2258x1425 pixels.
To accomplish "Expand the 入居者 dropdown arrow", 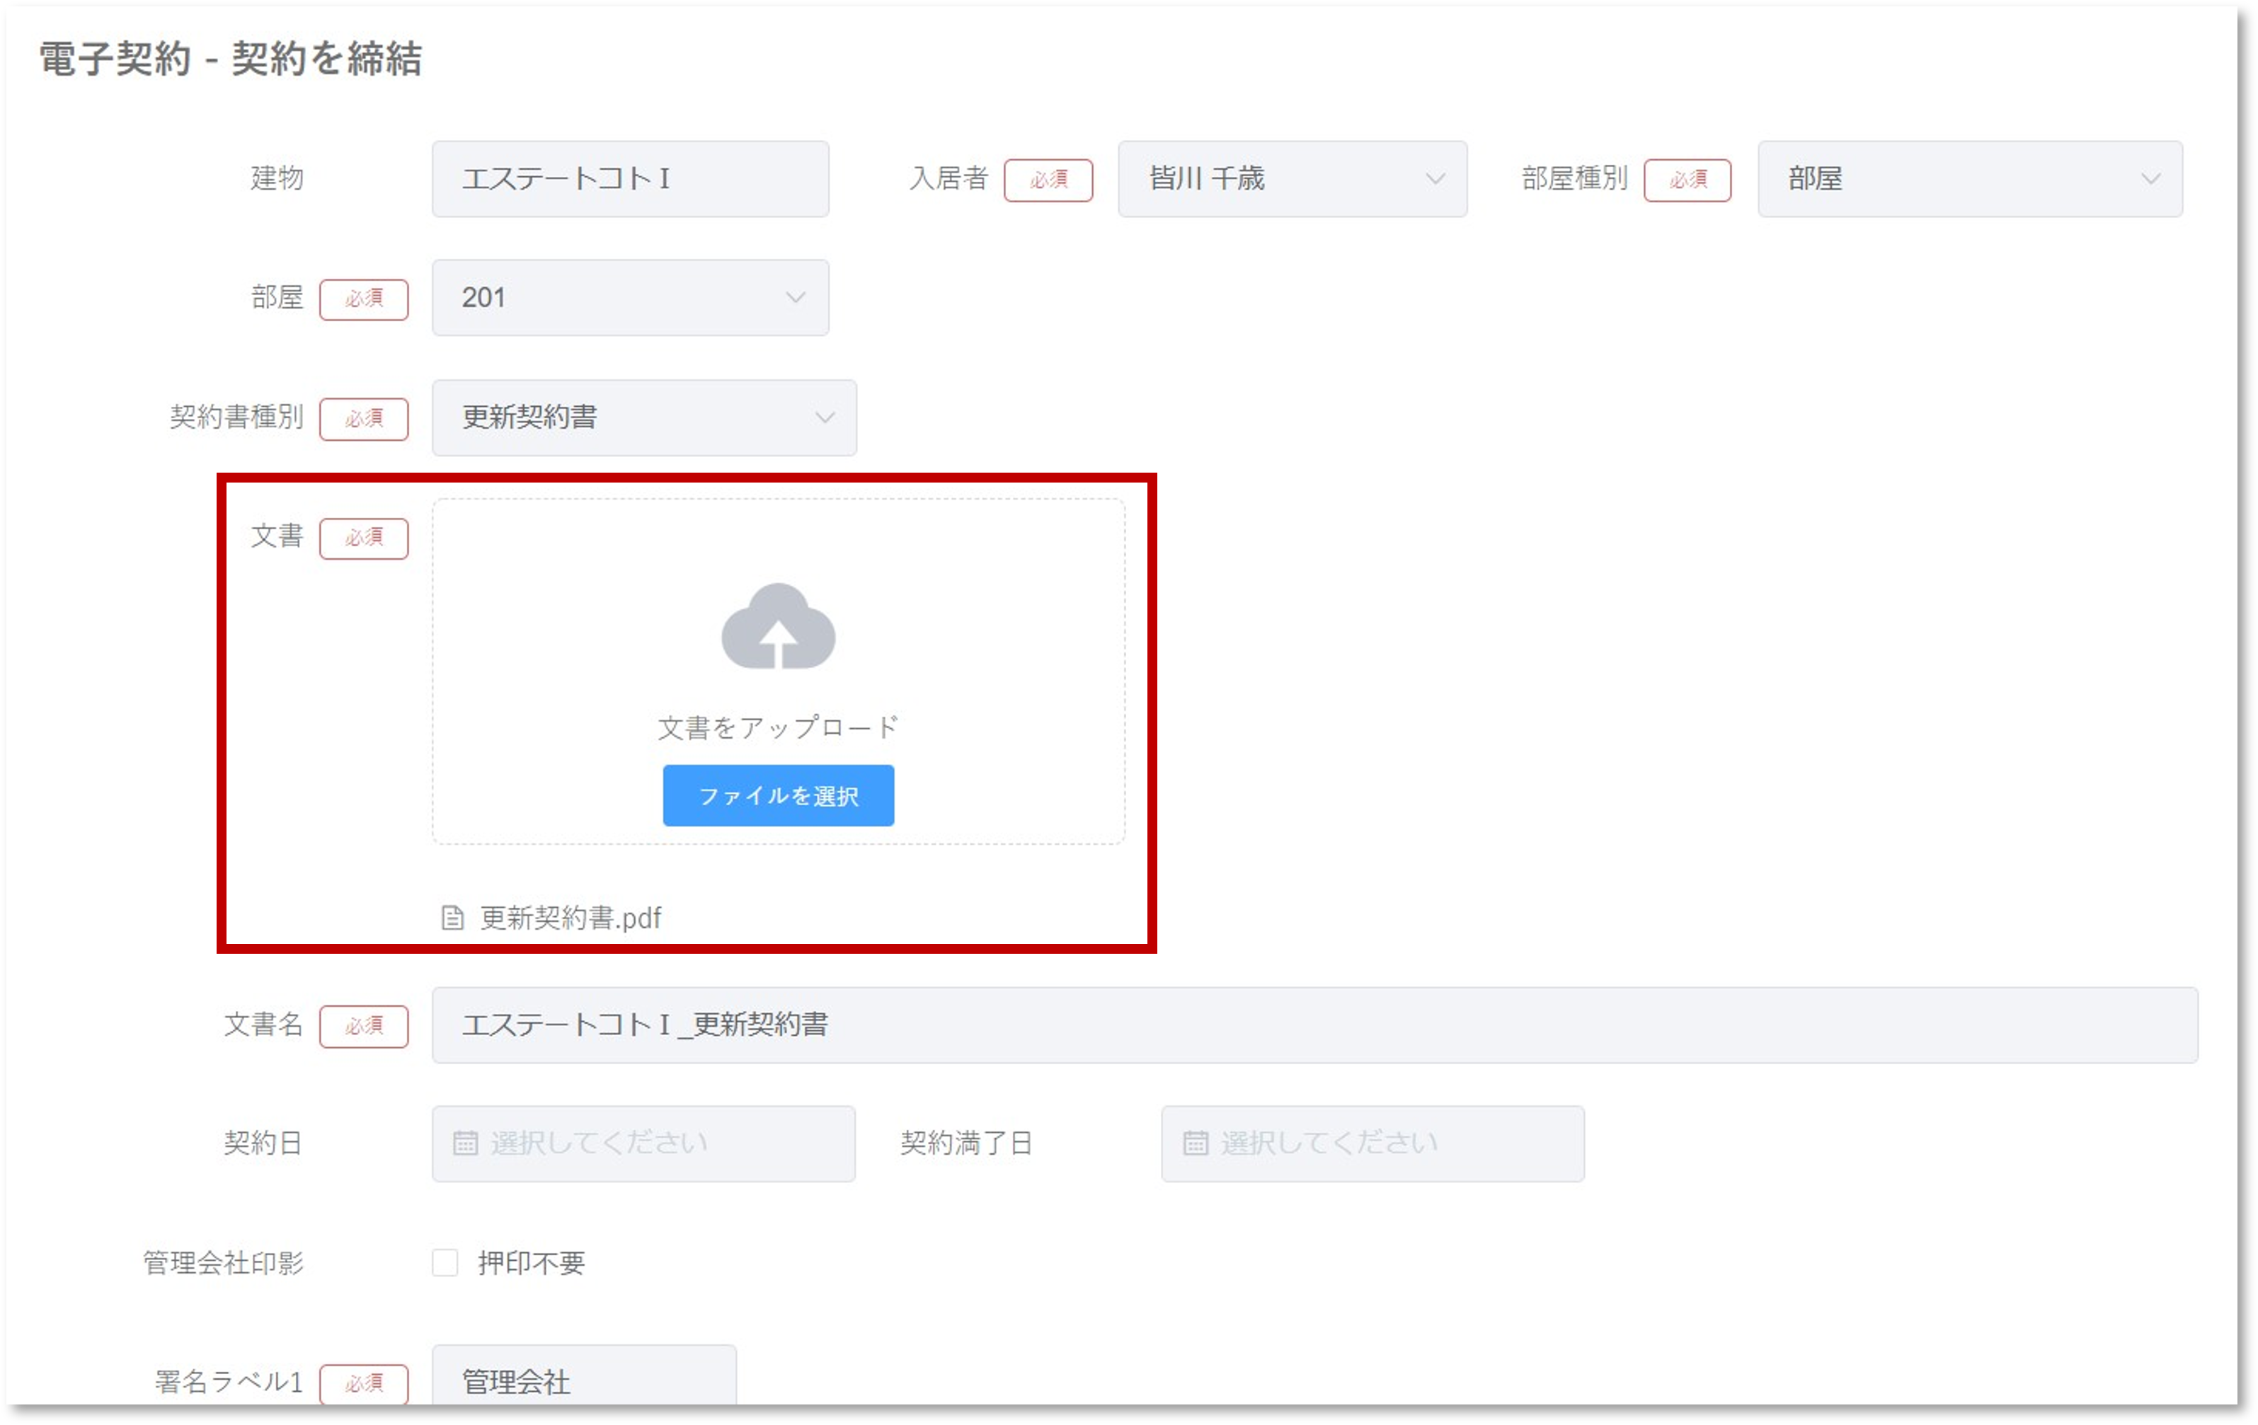I will point(1434,179).
